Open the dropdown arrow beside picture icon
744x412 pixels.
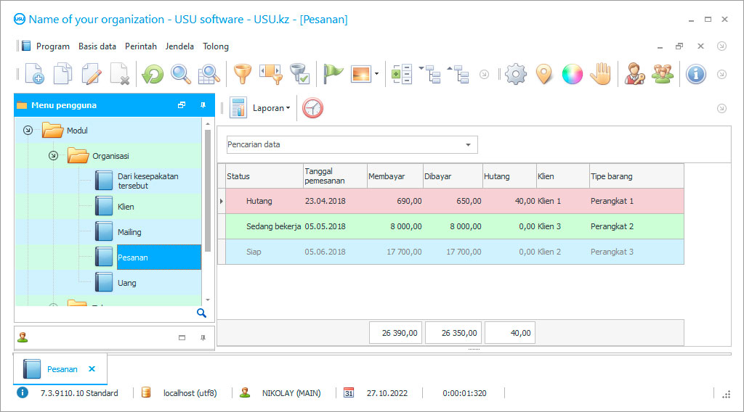(x=377, y=74)
